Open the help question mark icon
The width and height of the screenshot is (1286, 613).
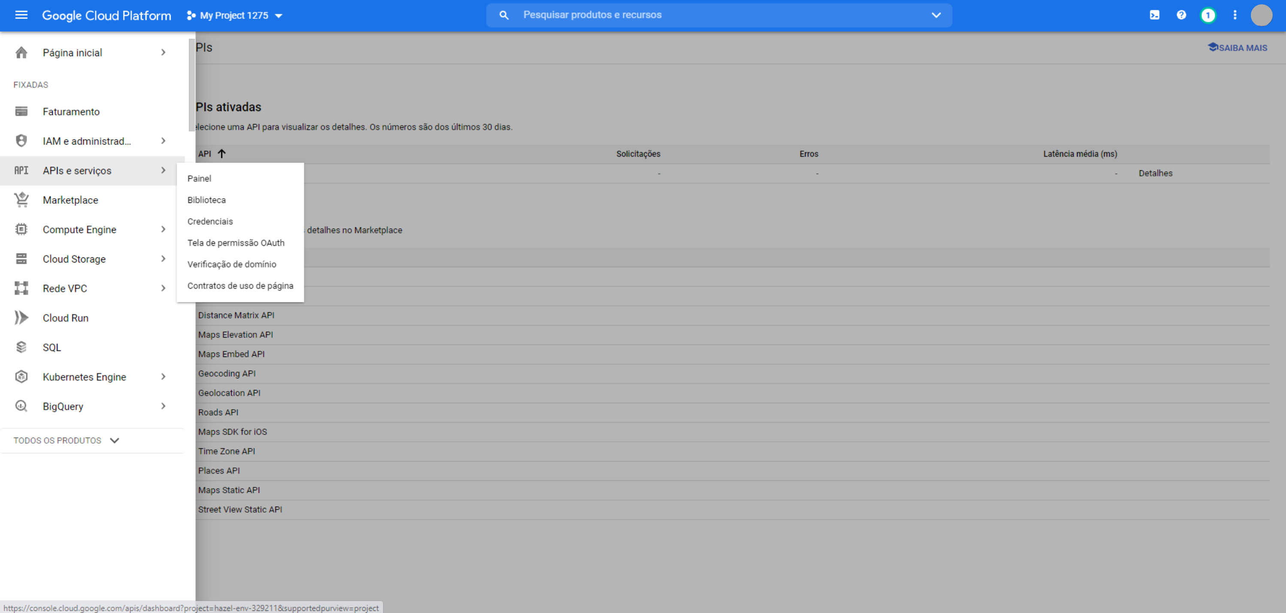click(1181, 15)
